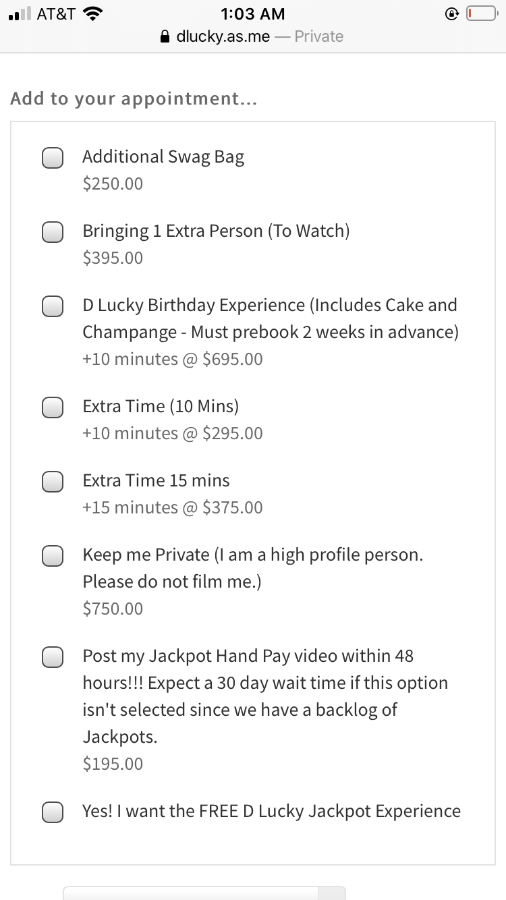This screenshot has height=900, width=506.
Task: Open the partially visible field at page bottom
Action: point(204,893)
